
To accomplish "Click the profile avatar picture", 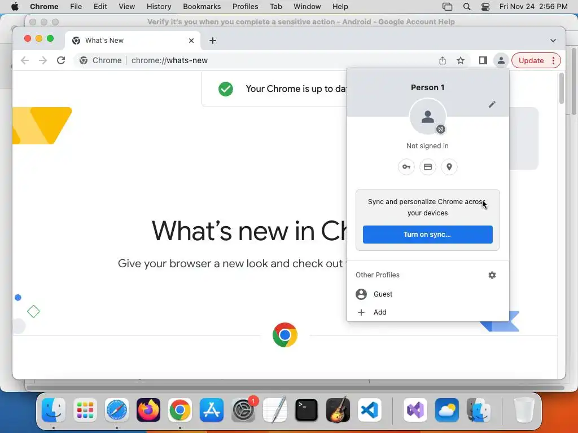I will 428,117.
